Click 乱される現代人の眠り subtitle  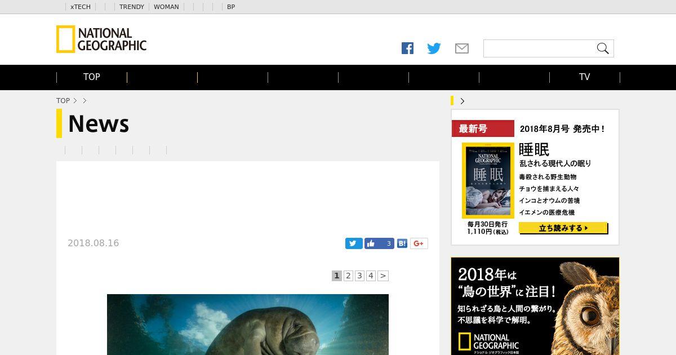click(555, 163)
